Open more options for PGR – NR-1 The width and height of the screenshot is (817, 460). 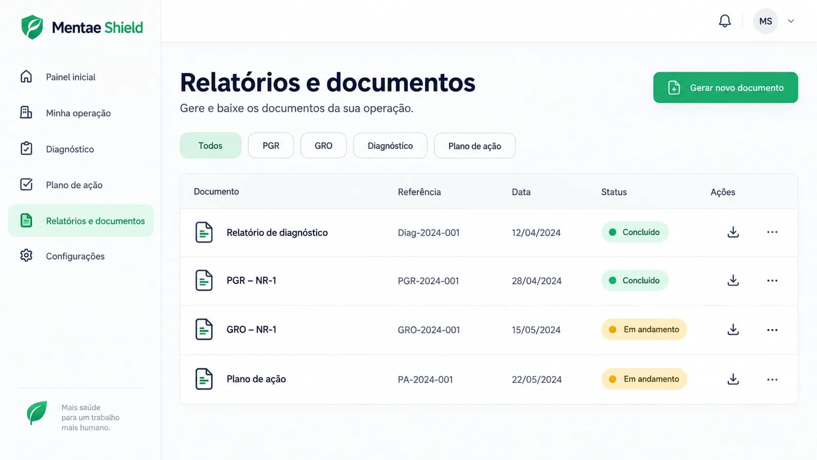[x=772, y=281]
